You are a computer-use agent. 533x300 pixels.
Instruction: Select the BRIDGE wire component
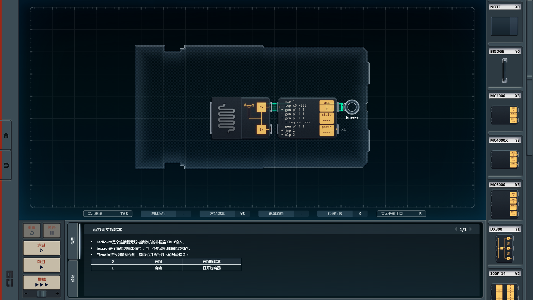(504, 70)
